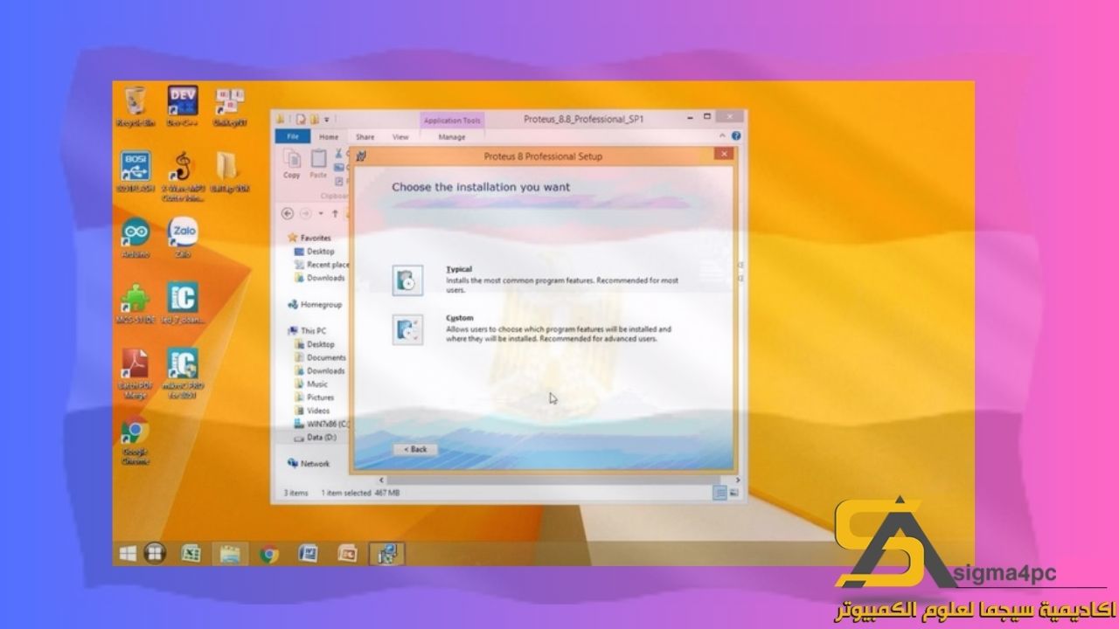The image size is (1119, 629).
Task: Select Homegroup in the navigation pane
Action: (x=315, y=305)
